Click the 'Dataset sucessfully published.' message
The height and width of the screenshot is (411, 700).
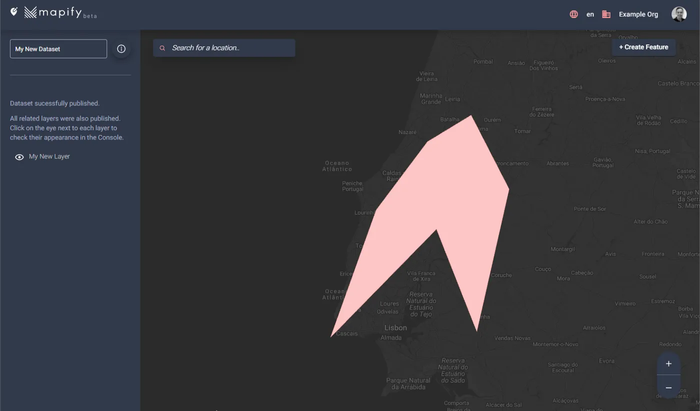(55, 103)
